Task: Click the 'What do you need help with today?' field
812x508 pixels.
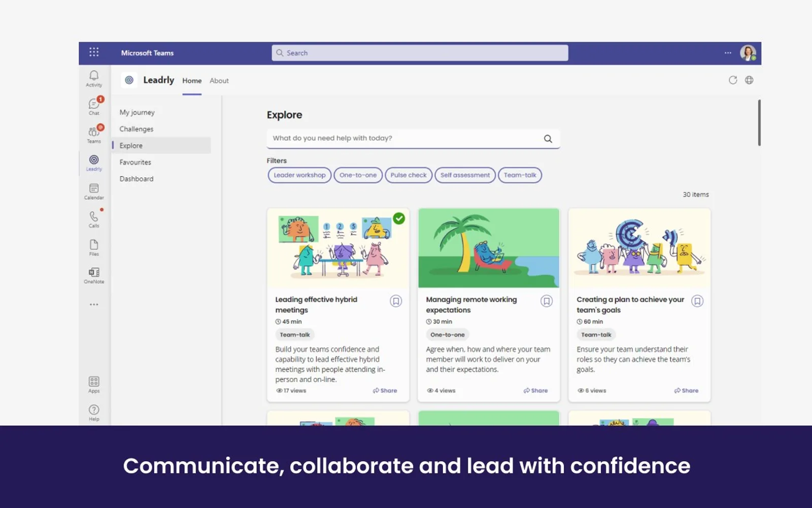Action: coord(413,138)
